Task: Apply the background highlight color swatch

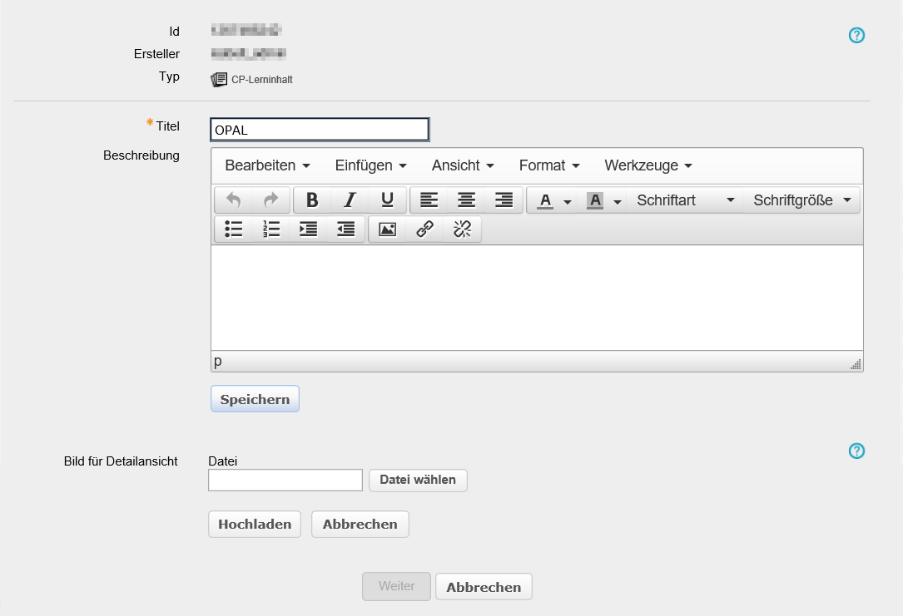Action: 595,200
